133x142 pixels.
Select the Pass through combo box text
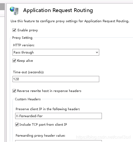(x=24, y=52)
